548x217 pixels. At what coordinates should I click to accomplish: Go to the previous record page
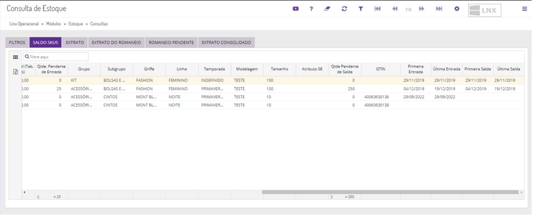tap(395, 9)
